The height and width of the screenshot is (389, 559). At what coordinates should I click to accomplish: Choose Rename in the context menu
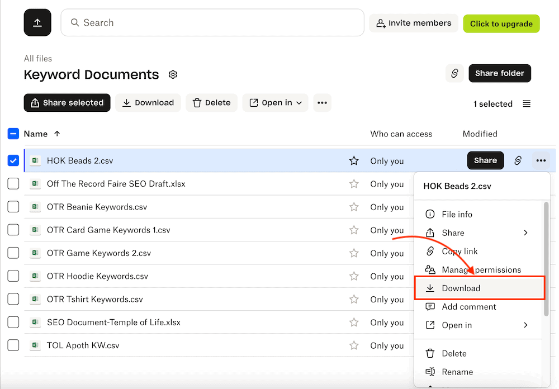pyautogui.click(x=478, y=372)
